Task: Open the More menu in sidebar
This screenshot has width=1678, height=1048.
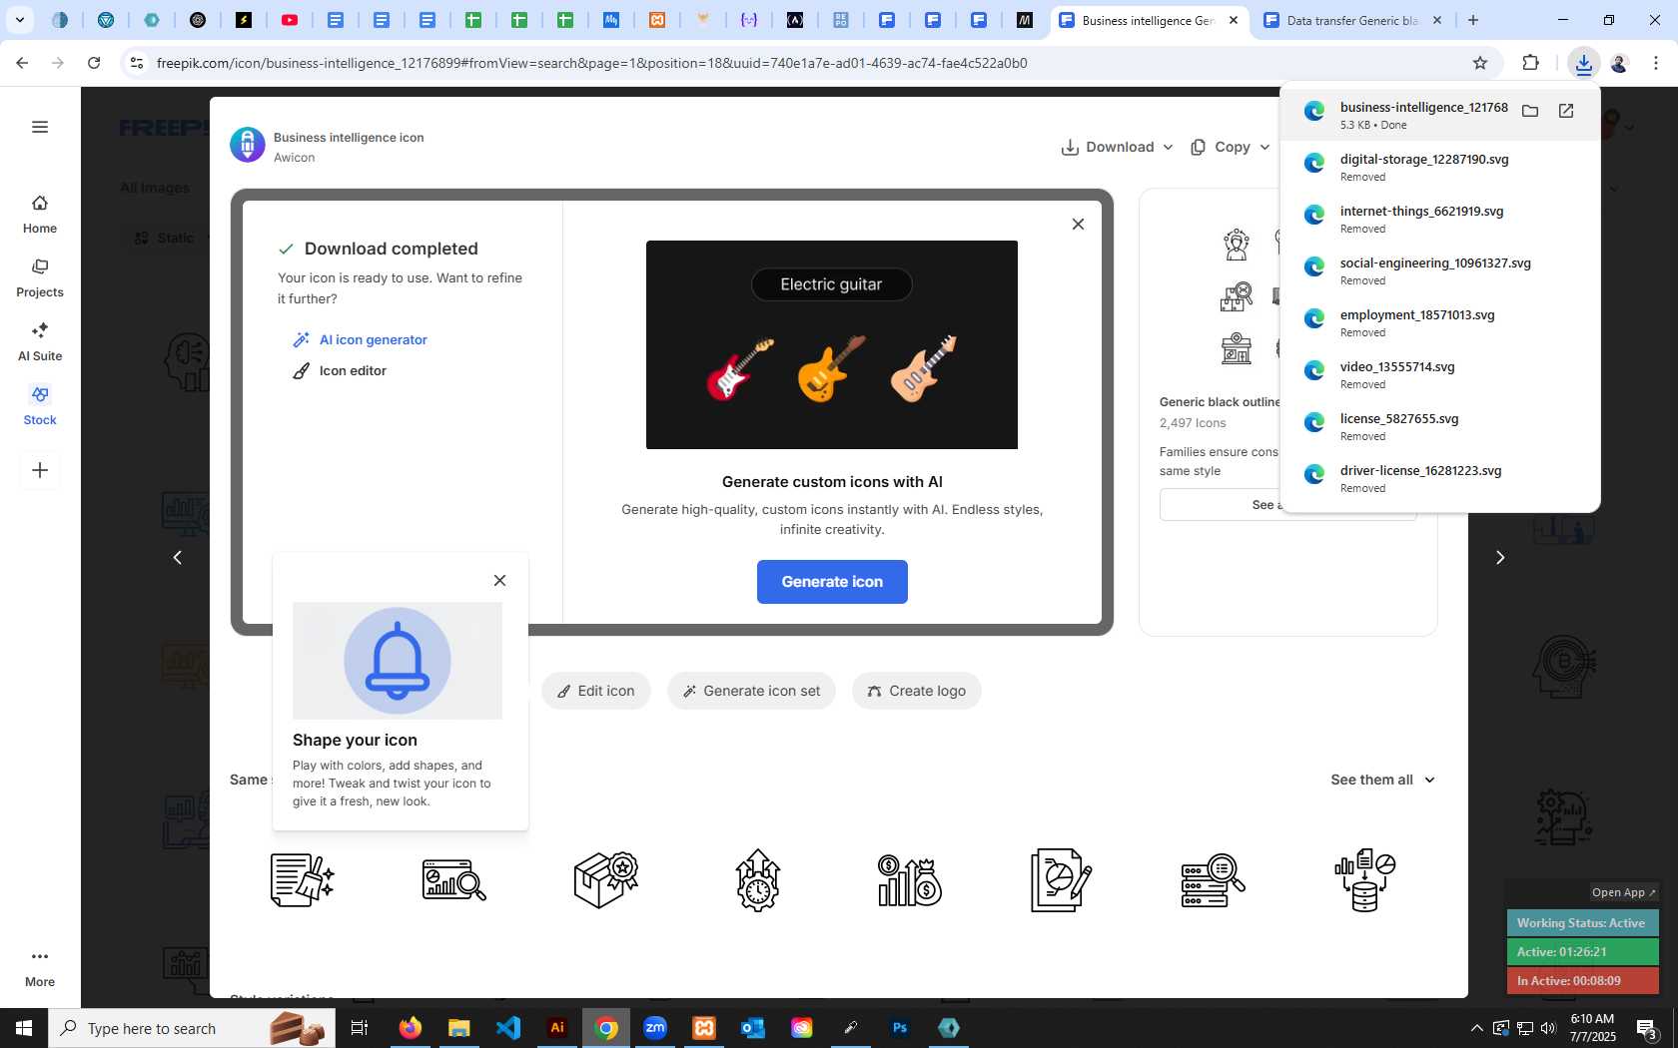Action: click(40, 968)
